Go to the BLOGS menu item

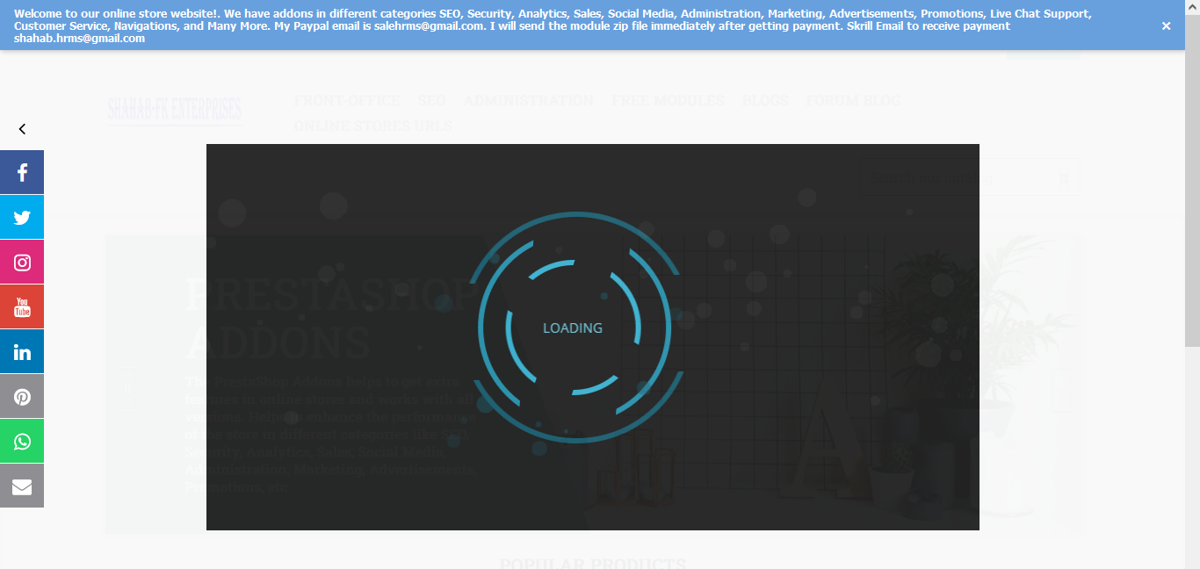pos(765,100)
